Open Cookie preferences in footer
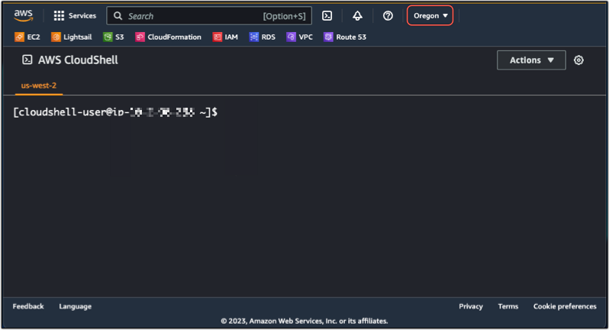609x330 pixels. pos(565,306)
